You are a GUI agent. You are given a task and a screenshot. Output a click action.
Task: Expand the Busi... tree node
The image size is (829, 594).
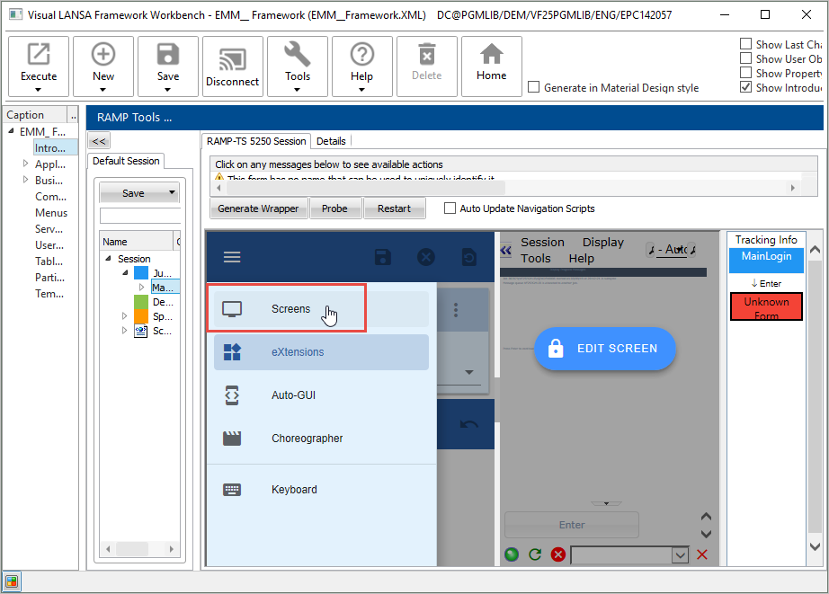click(x=25, y=180)
